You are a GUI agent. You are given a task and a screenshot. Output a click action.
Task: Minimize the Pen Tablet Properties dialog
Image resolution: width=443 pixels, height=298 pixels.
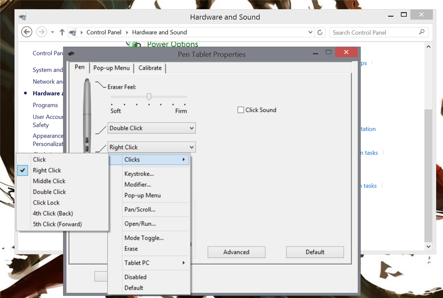[315, 53]
